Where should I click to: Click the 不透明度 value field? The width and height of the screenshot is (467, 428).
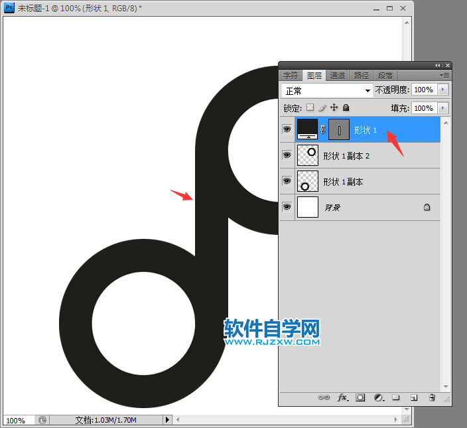pyautogui.click(x=425, y=90)
